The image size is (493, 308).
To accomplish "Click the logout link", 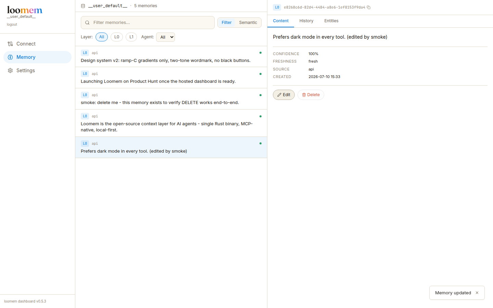I will click(x=12, y=25).
